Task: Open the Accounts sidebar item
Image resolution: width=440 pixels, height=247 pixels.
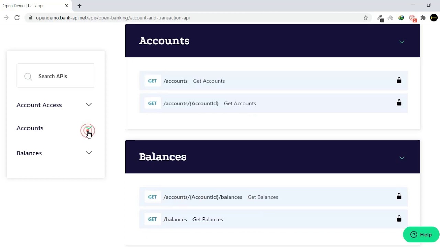Action: 30,128
